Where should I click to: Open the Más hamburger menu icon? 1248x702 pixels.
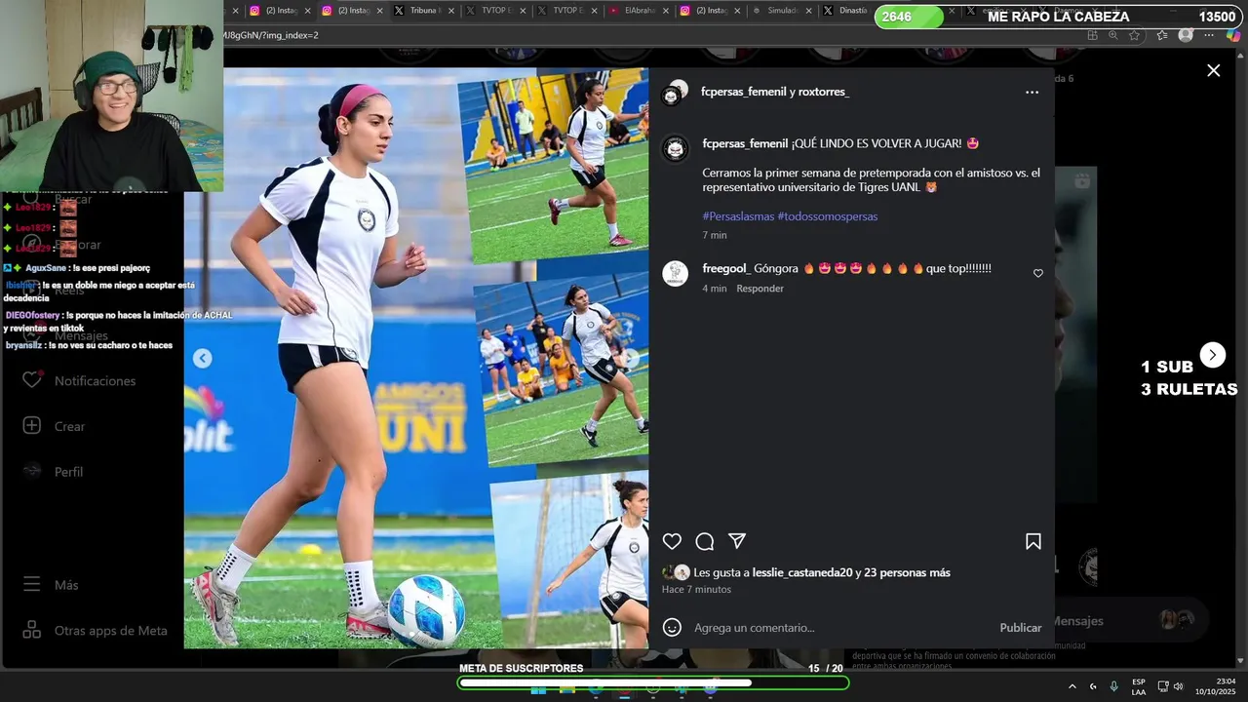point(32,584)
